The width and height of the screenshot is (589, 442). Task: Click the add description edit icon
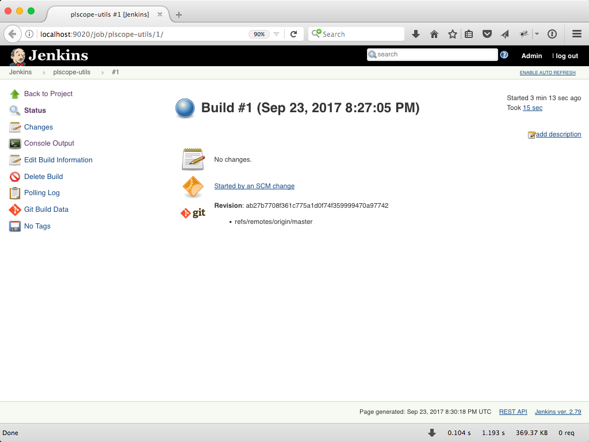point(531,135)
